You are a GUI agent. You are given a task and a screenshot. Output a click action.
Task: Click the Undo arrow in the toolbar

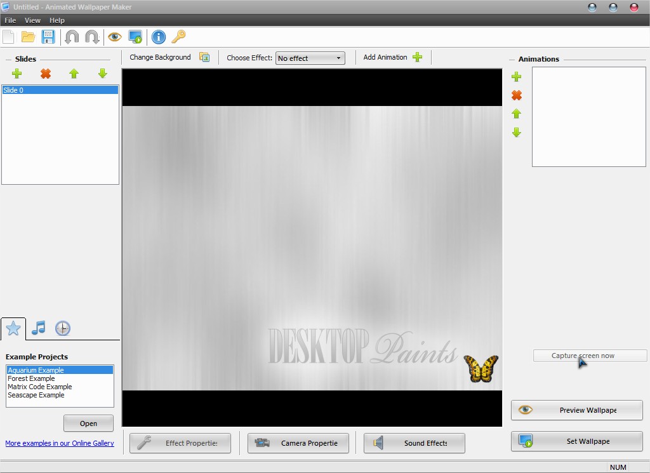[x=72, y=37]
